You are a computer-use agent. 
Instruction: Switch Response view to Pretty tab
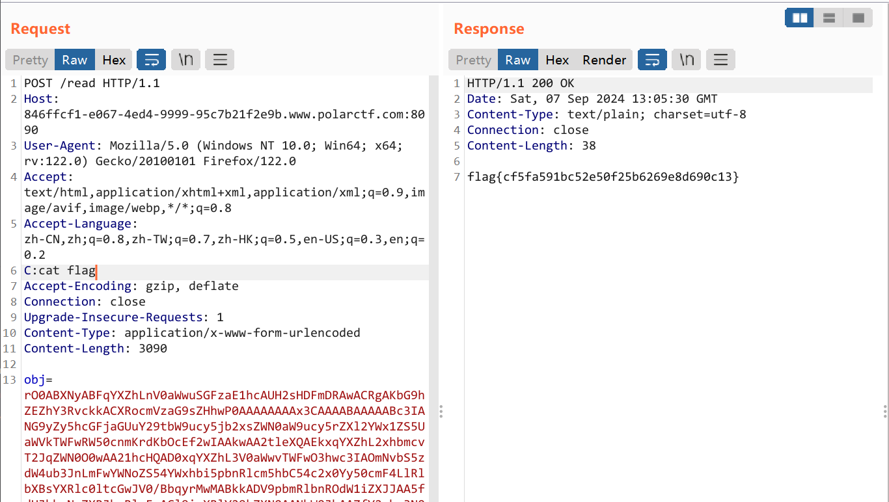pyautogui.click(x=473, y=60)
